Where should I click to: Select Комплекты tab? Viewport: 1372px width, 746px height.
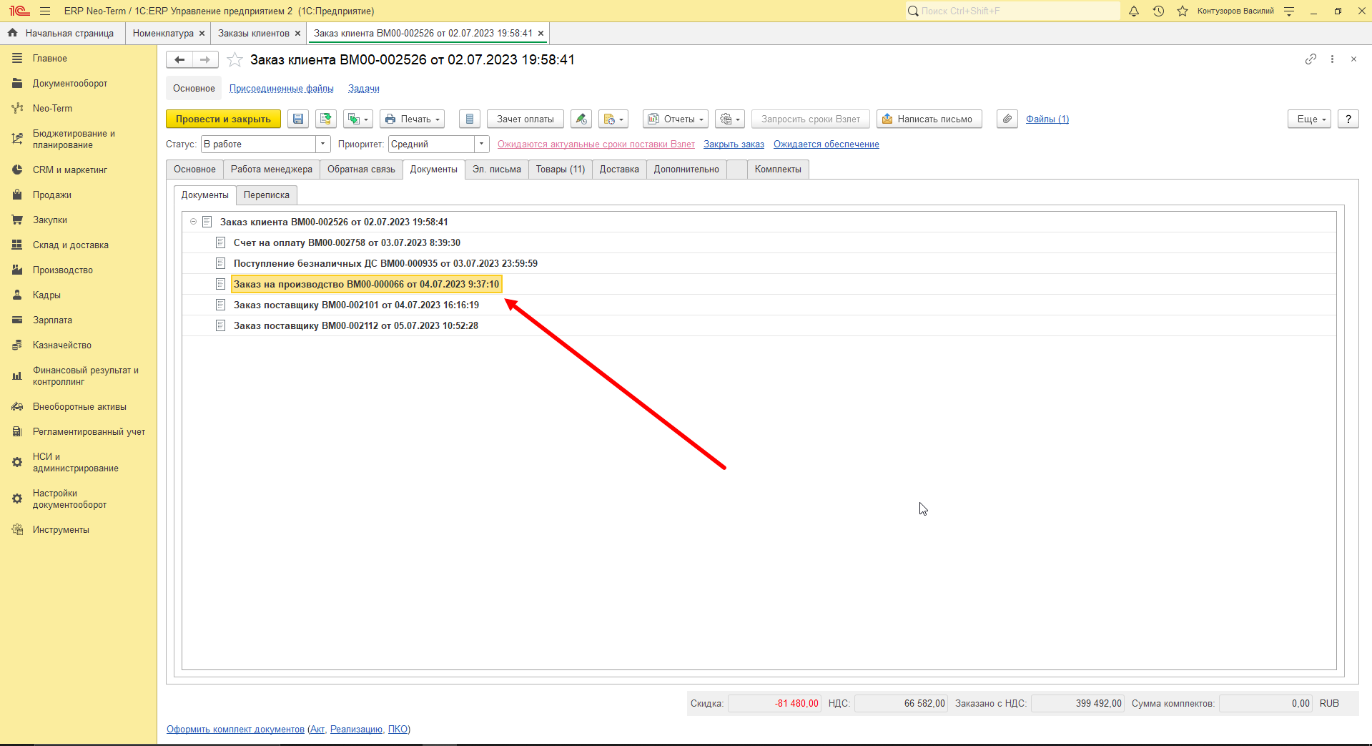pyautogui.click(x=778, y=170)
